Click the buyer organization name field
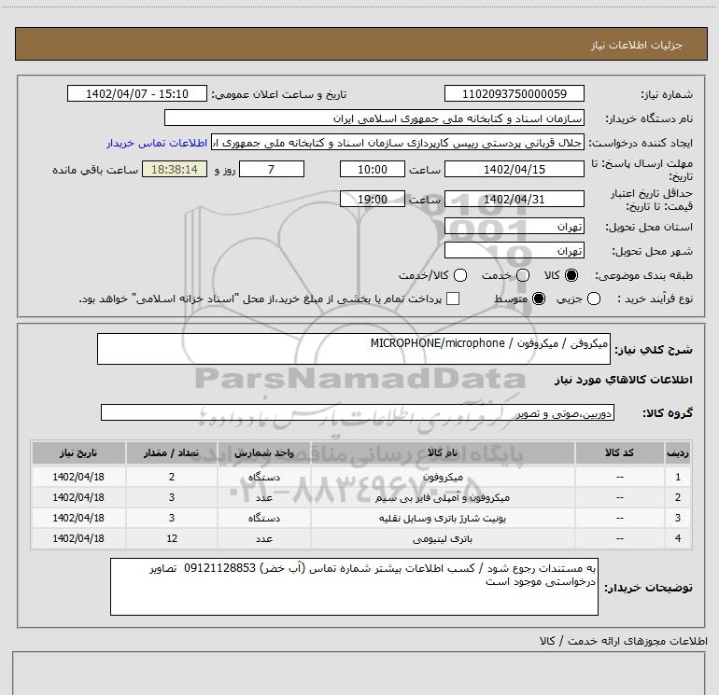This screenshot has height=695, width=719. (x=374, y=118)
